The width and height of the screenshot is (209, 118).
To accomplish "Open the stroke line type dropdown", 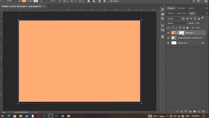I will 54,1.
